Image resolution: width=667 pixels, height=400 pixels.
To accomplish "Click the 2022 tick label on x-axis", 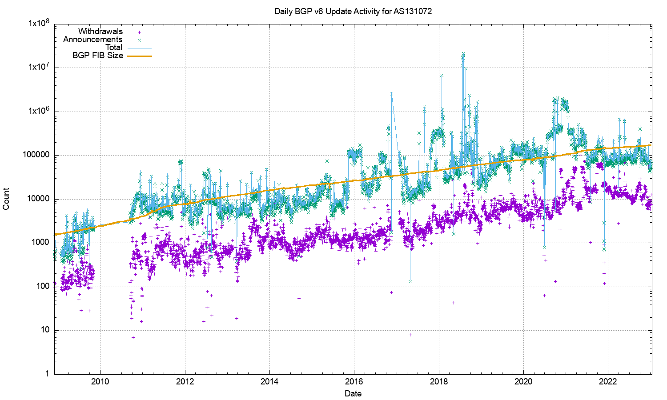I will pos(608,381).
